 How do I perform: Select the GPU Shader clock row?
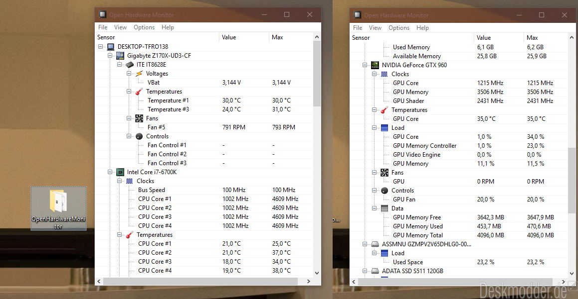click(x=459, y=101)
